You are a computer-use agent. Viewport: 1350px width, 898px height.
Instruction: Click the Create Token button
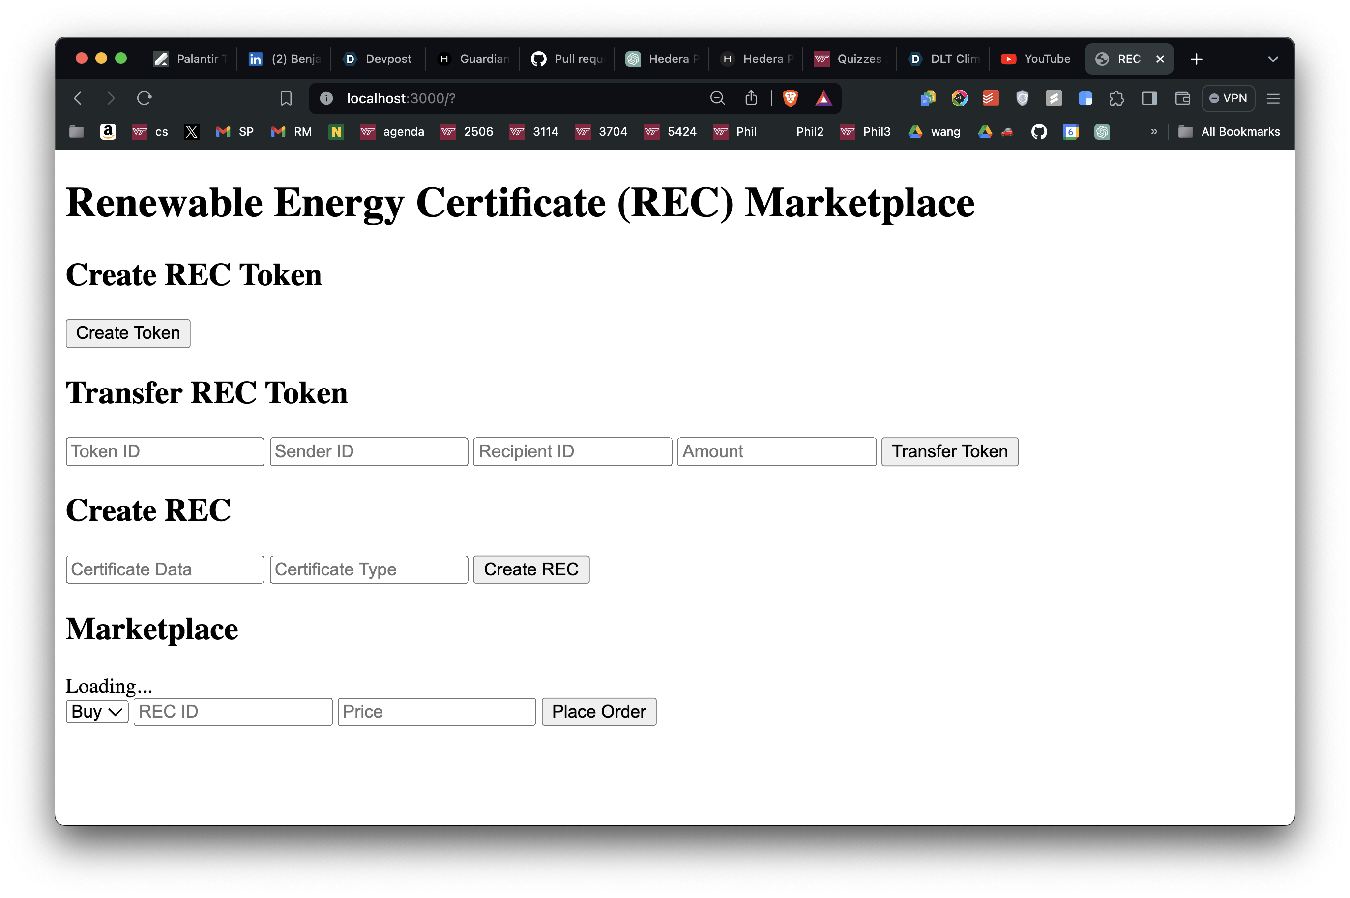128,333
